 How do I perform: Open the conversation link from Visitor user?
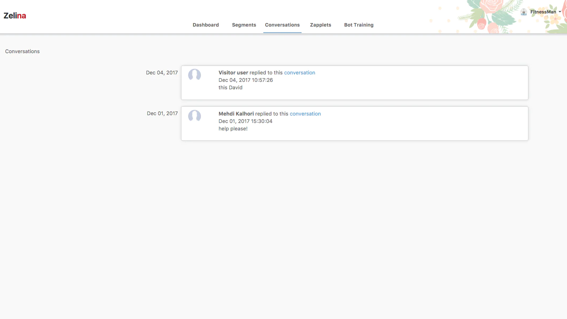pyautogui.click(x=299, y=73)
